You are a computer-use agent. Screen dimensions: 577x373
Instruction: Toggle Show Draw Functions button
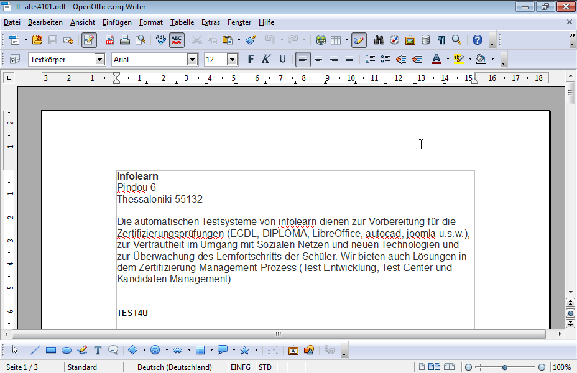tap(359, 40)
